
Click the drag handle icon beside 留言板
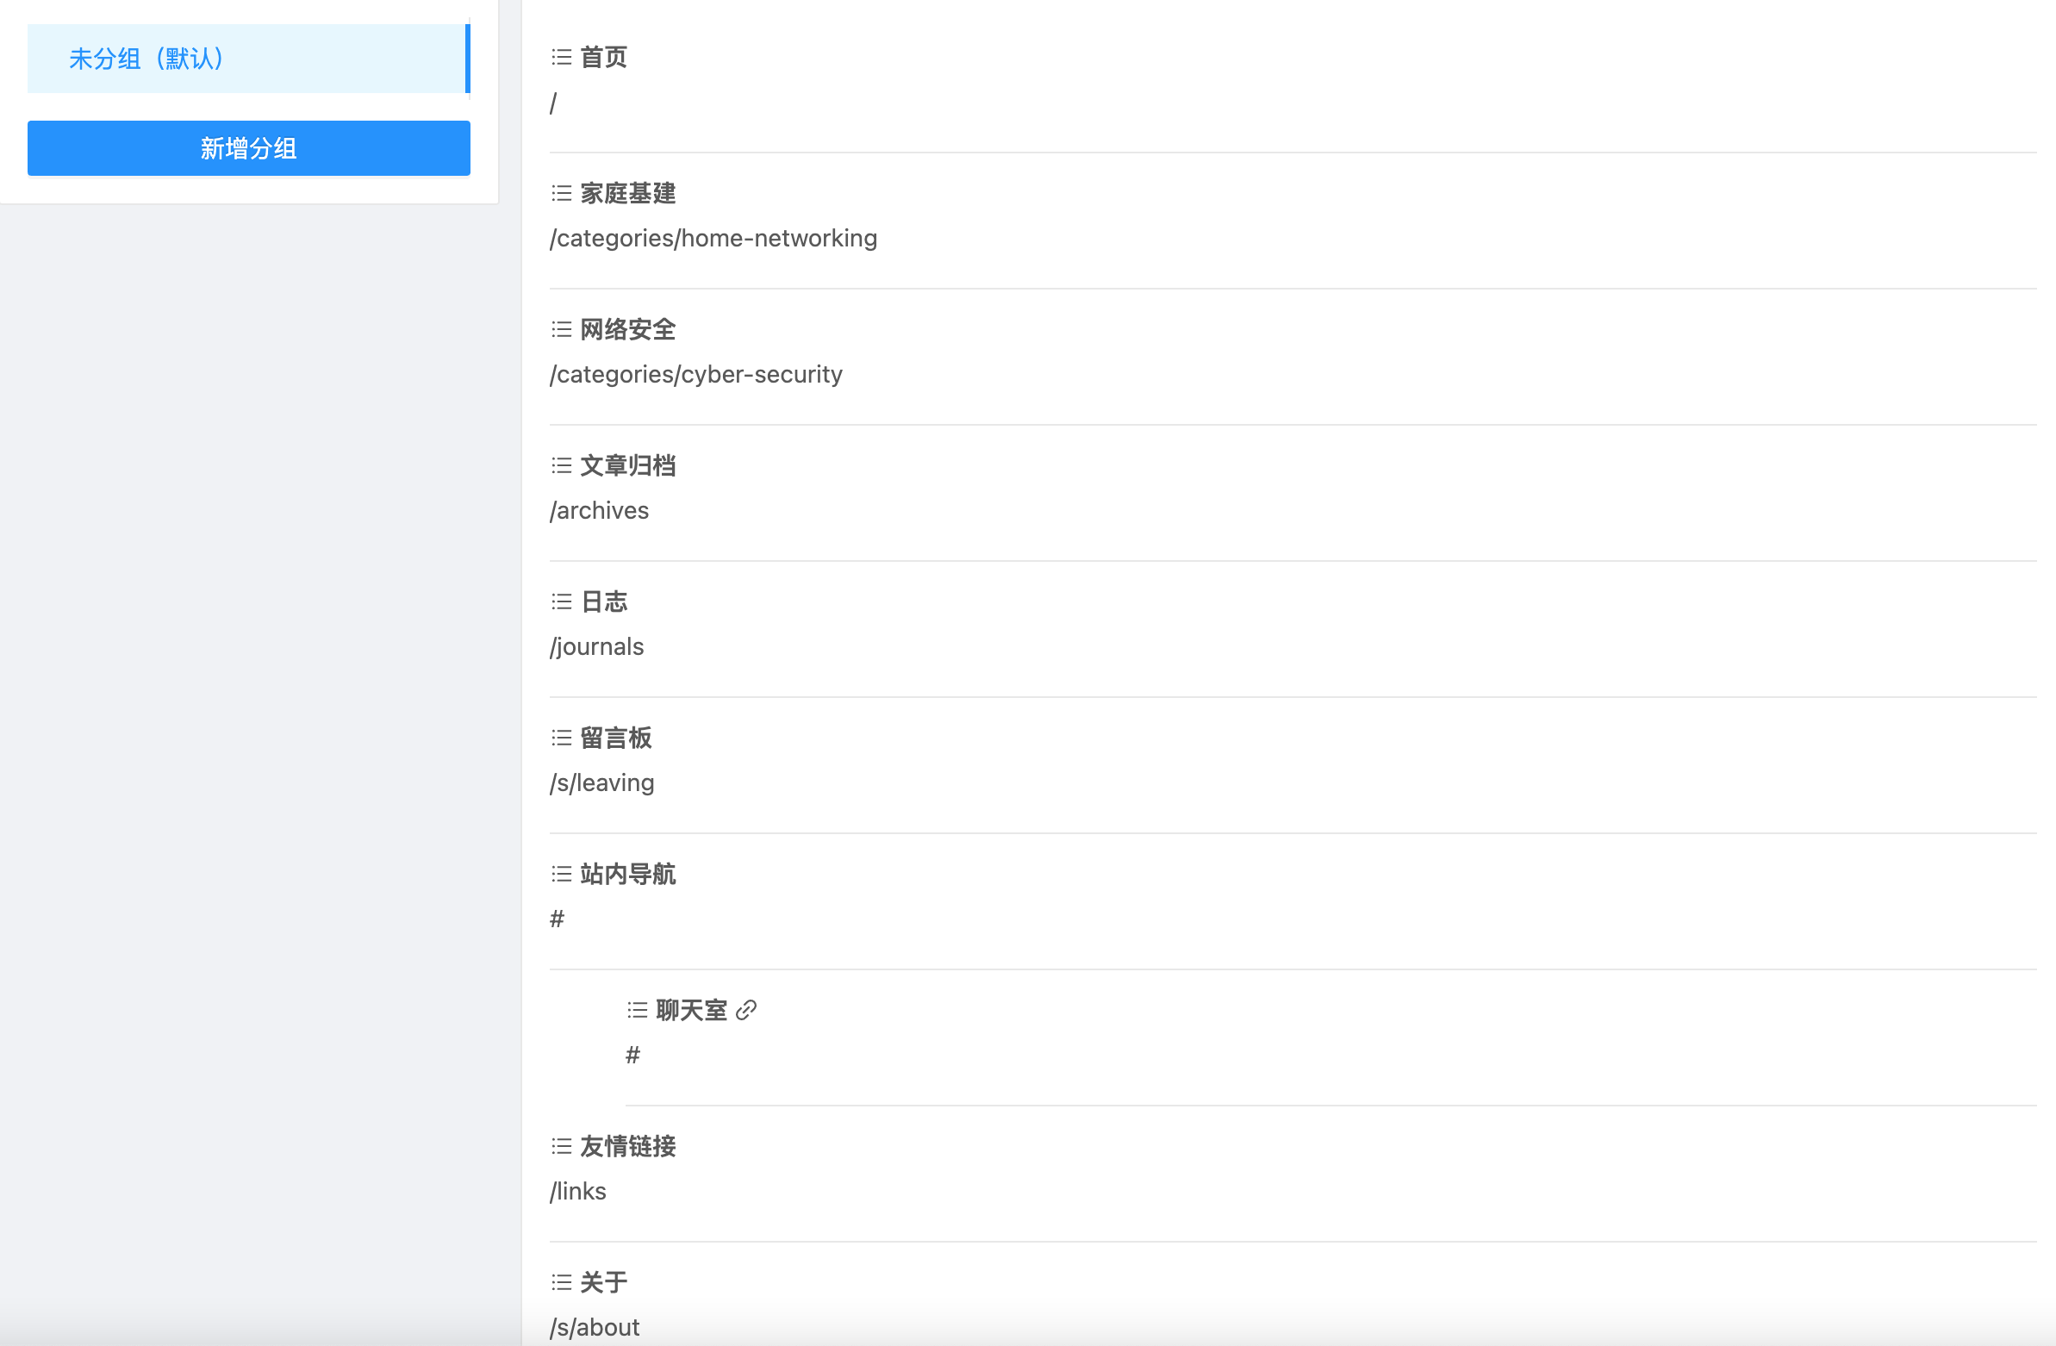(x=562, y=738)
